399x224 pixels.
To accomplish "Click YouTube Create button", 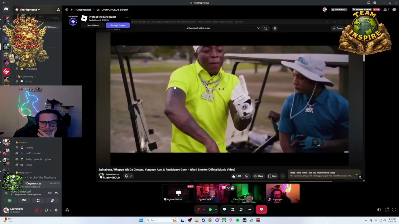I will click(x=338, y=28).
